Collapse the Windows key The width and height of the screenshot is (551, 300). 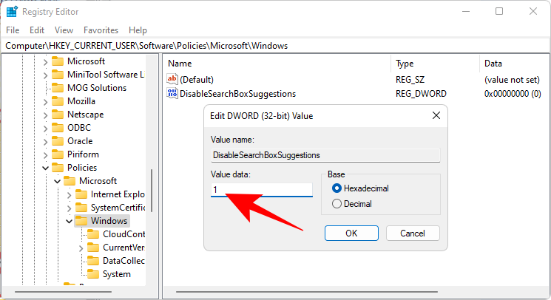pyautogui.click(x=70, y=222)
